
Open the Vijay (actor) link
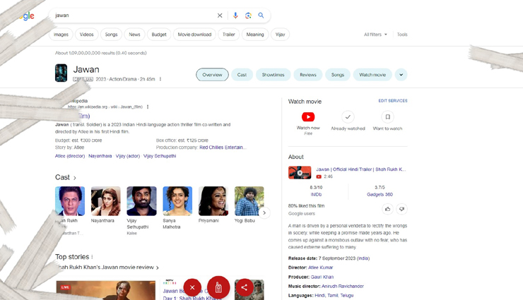(x=128, y=156)
